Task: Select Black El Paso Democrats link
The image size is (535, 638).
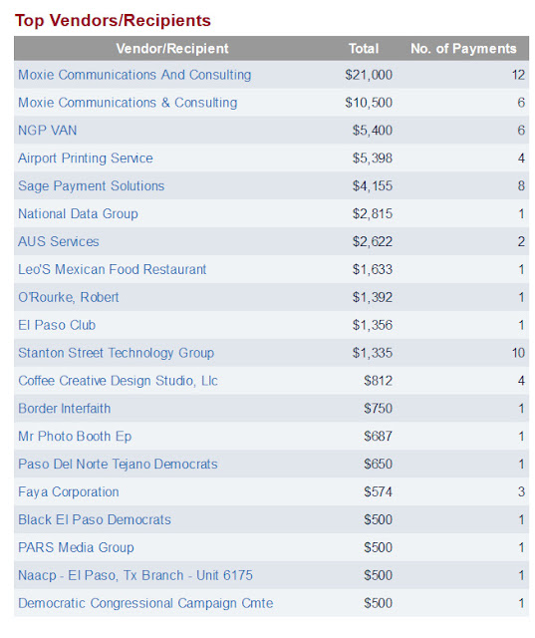Action: pyautogui.click(x=95, y=520)
